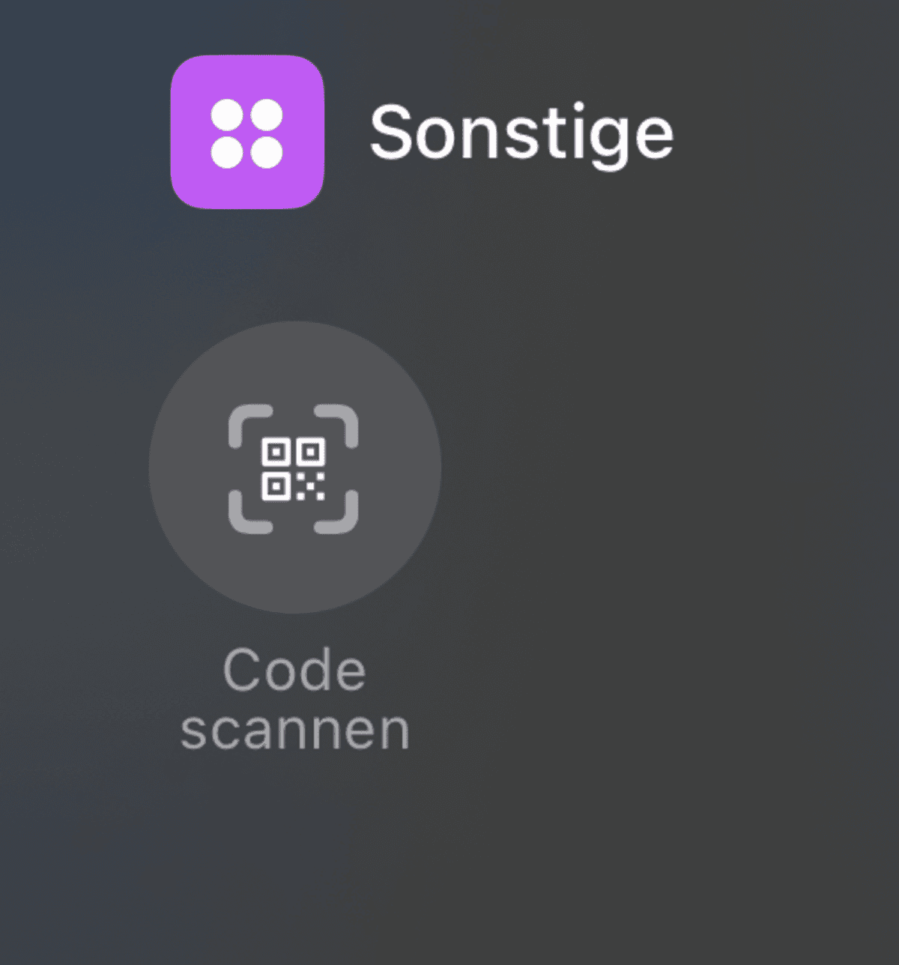
Task: Tap the top-left white dot in Sonstige icon
Action: coord(227,115)
